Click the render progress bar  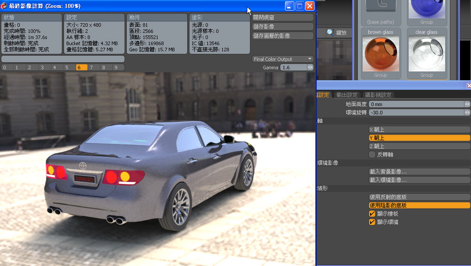(63, 59)
